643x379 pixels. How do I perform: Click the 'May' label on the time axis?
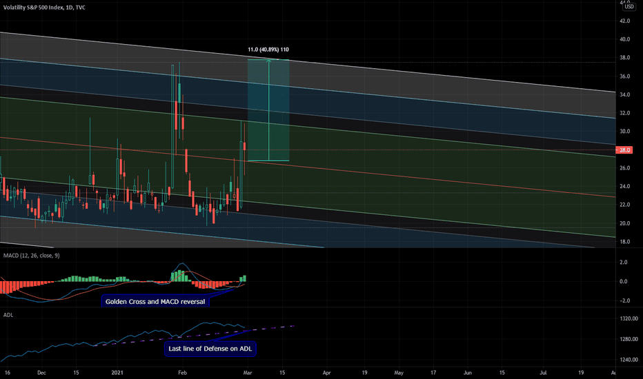(x=399, y=373)
